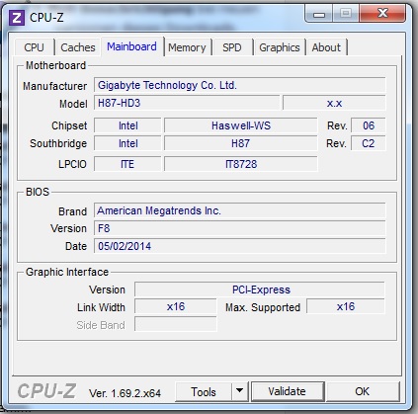Click the Model field H87-HD3
418x414 pixels.
pos(187,103)
